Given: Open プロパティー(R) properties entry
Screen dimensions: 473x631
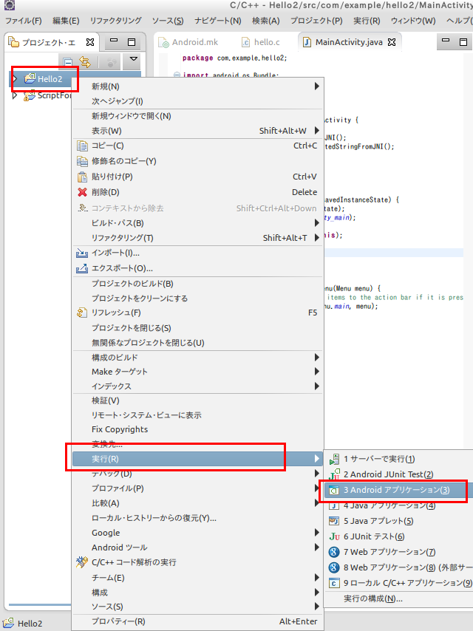Looking at the screenshot, I should pos(118,621).
